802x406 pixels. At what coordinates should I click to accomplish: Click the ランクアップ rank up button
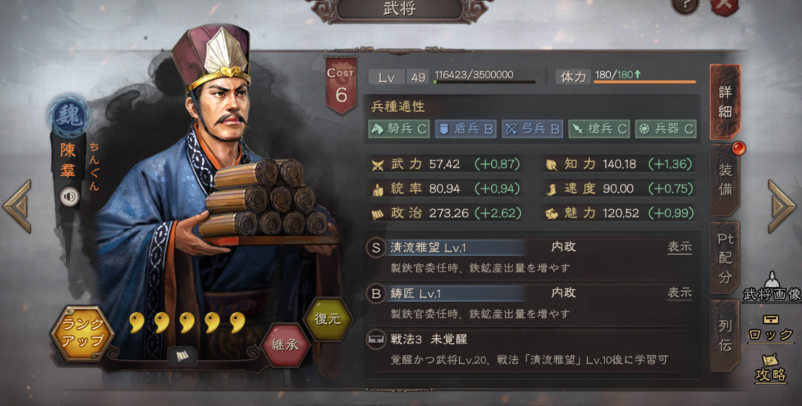82,333
